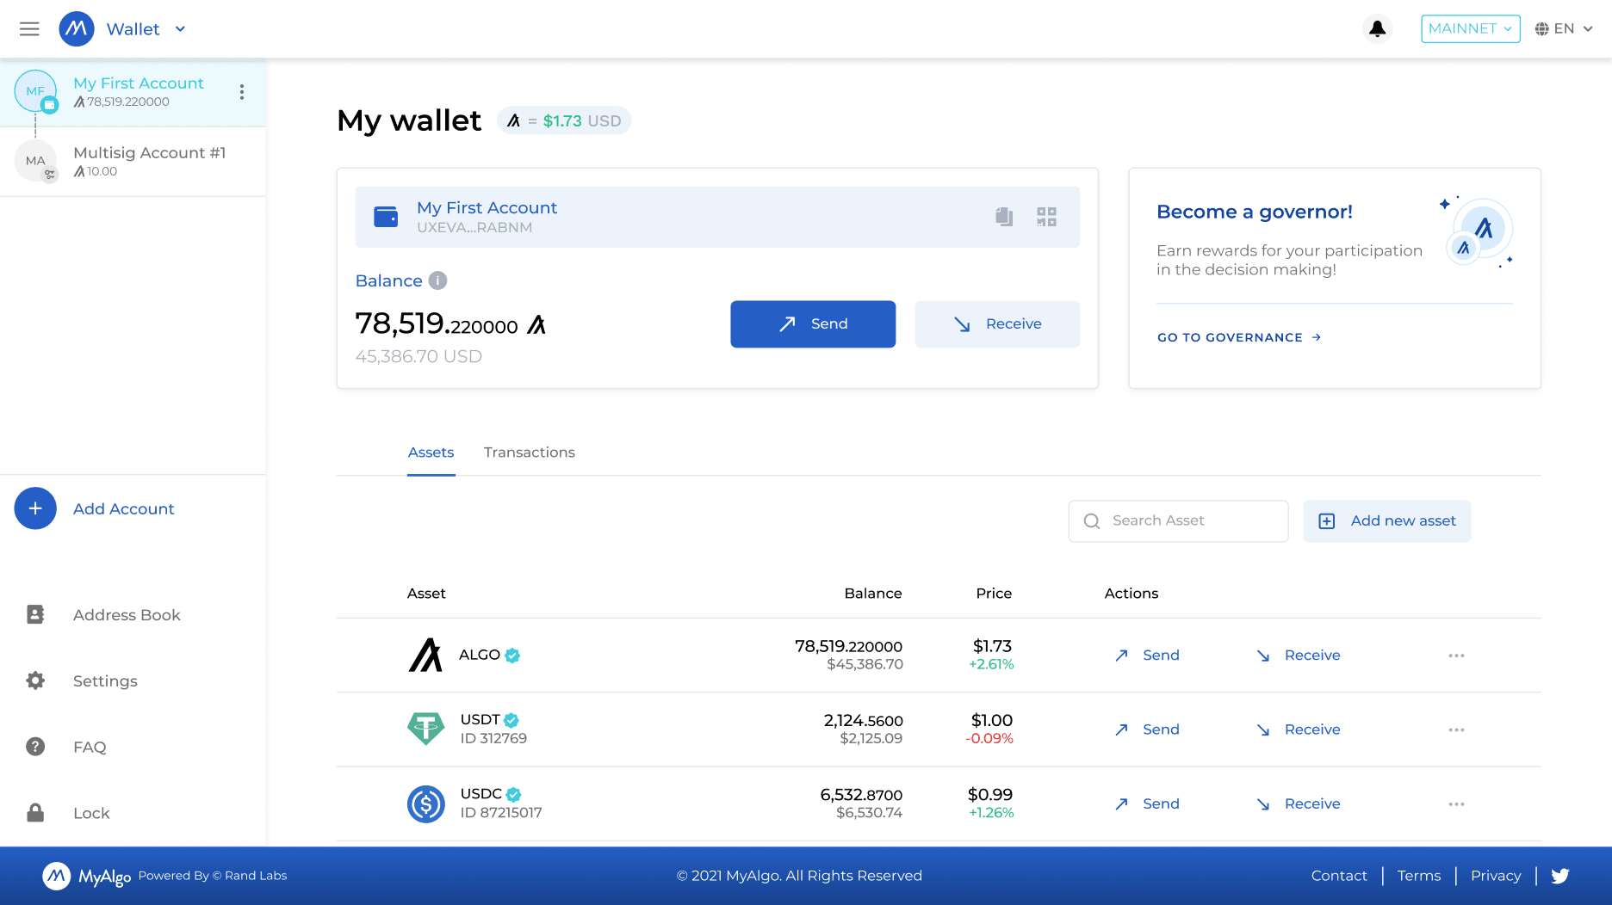Send USDT from asset row
Viewport: 1612px width, 905px height.
tap(1147, 730)
